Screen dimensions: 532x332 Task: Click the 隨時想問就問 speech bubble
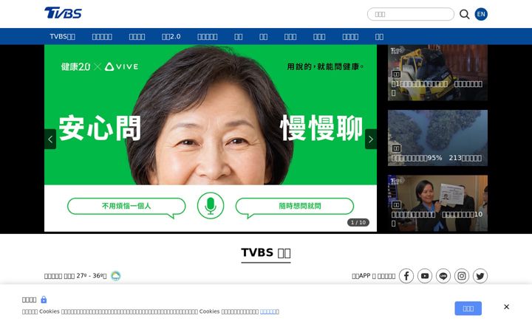pyautogui.click(x=295, y=207)
